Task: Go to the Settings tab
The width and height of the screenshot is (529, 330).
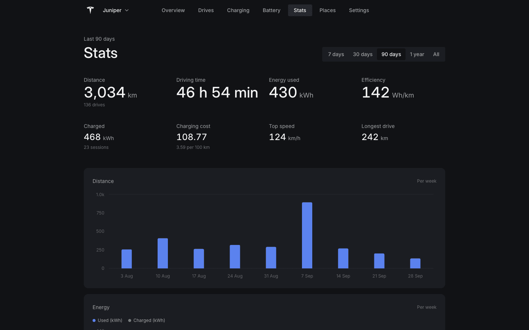Action: (359, 10)
